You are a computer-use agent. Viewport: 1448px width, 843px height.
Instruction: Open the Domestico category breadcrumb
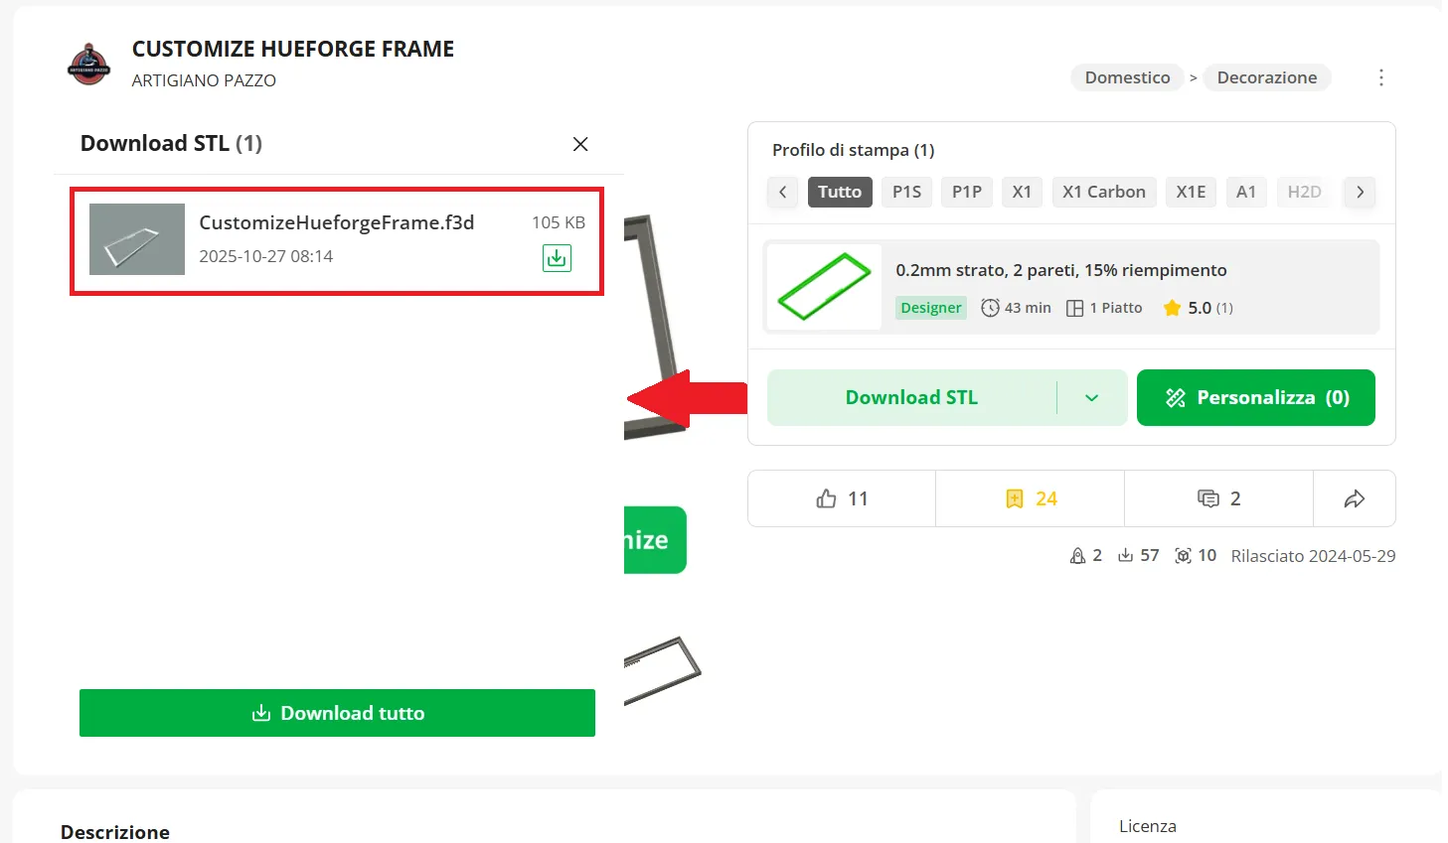click(x=1127, y=77)
